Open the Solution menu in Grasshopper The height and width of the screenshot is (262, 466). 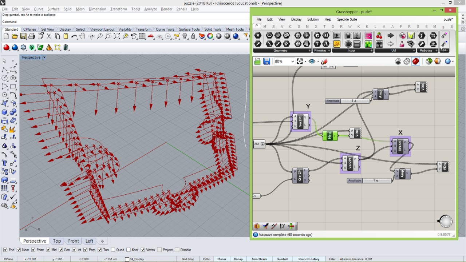pyautogui.click(x=313, y=19)
